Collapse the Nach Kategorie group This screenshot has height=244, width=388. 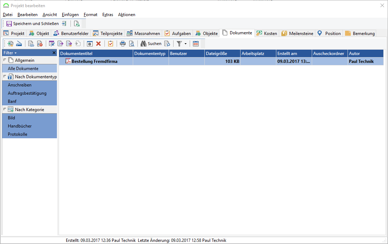click(5, 109)
